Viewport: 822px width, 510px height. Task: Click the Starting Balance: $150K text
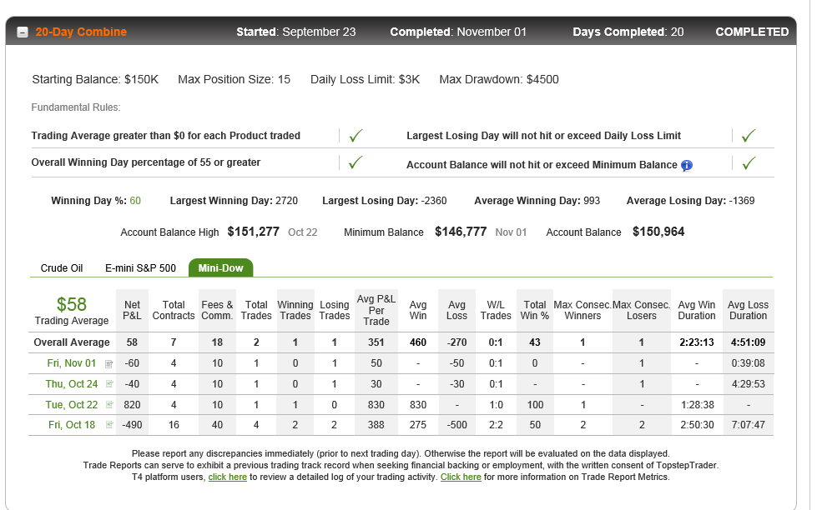(x=95, y=80)
